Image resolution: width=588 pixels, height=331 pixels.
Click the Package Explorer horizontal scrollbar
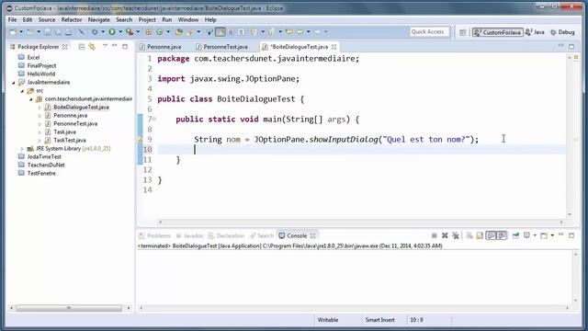(x=69, y=308)
